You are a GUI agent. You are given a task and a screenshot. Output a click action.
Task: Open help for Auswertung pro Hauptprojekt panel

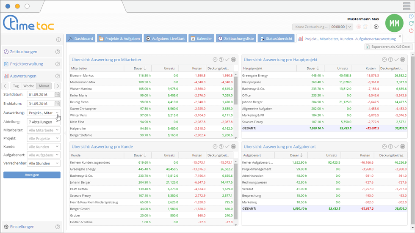tap(390, 60)
